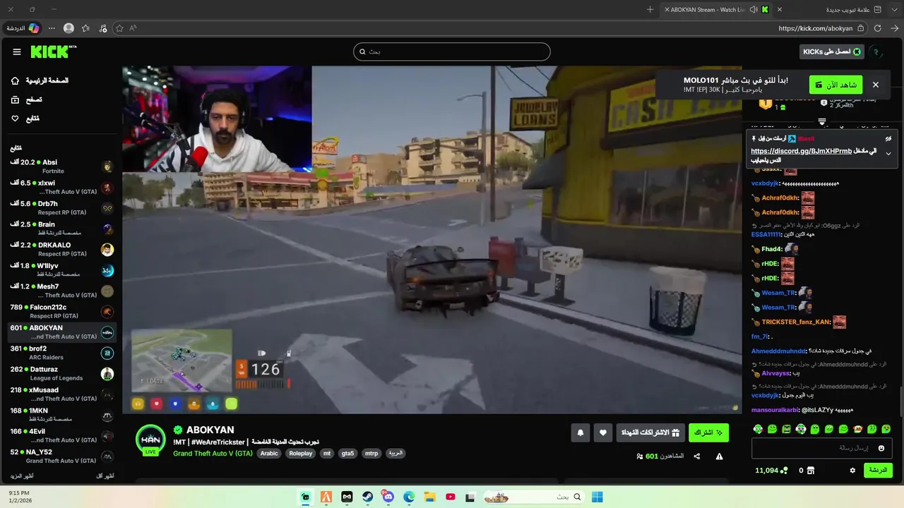Open Grand Theft Auto V category link
Image resolution: width=904 pixels, height=508 pixels.
pos(213,453)
